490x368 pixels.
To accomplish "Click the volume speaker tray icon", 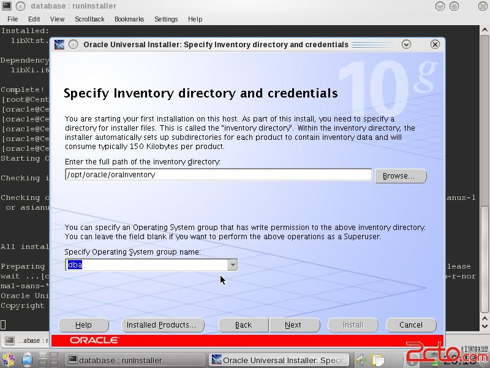I will pos(361,360).
